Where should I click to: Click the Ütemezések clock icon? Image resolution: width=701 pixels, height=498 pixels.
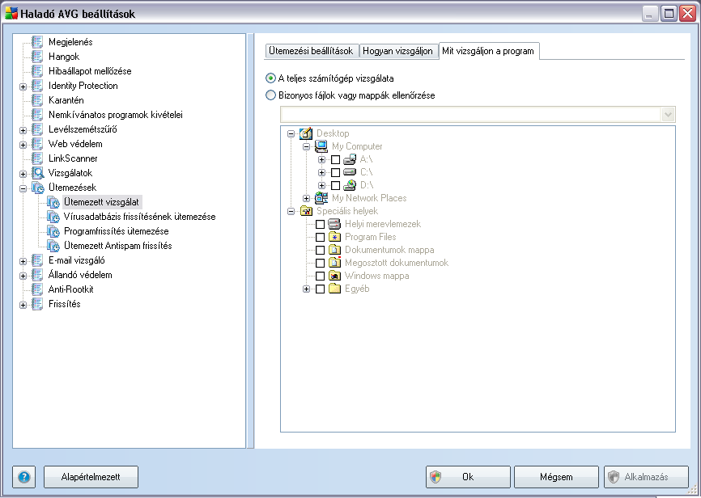(x=37, y=188)
